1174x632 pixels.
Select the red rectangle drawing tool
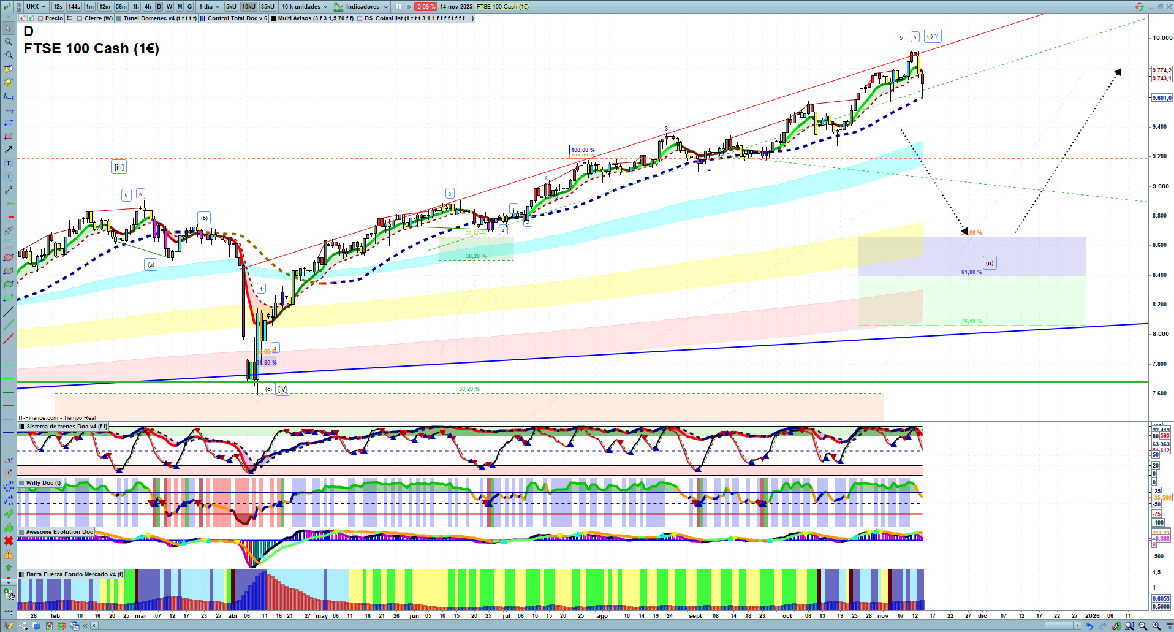point(8,136)
